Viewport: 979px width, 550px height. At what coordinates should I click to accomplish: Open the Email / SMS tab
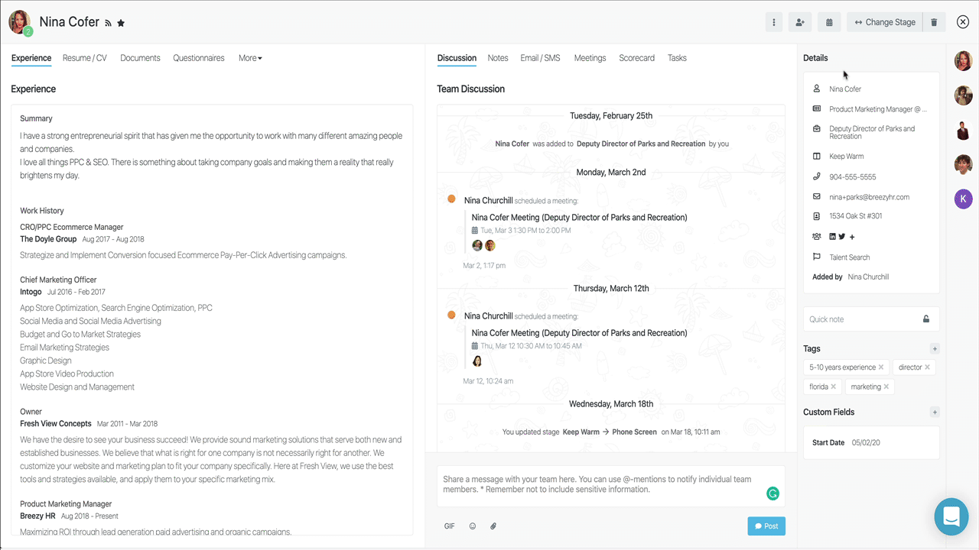(540, 58)
